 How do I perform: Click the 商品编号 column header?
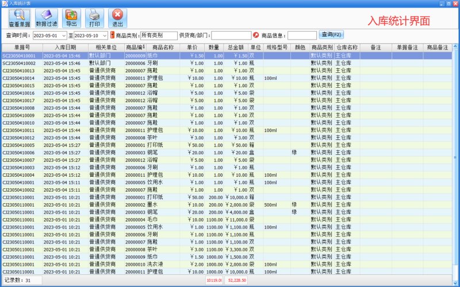pyautogui.click(x=135, y=48)
